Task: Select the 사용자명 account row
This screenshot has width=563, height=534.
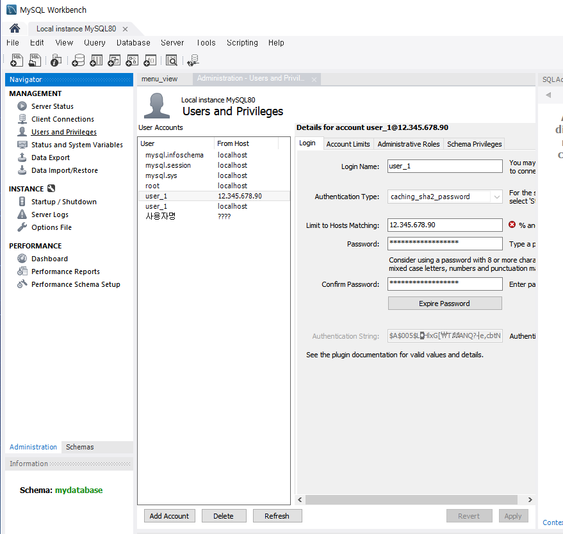Action: pyautogui.click(x=214, y=216)
